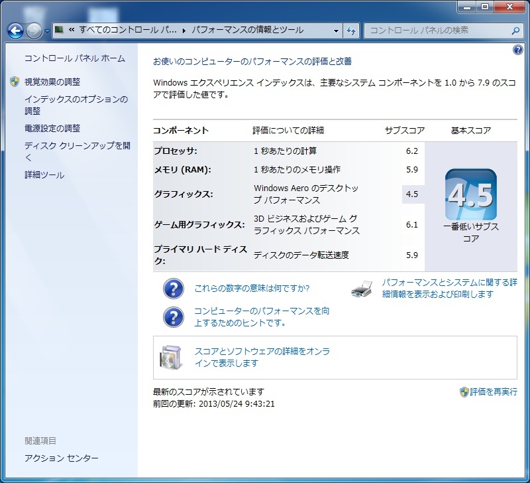Click the サブスコア column header
Image resolution: width=530 pixels, height=483 pixels.
405,130
